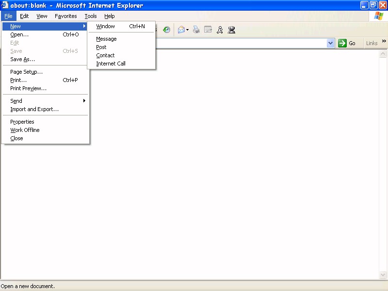Restore down the Internet Explorer window
388x291 pixels.
373,5
